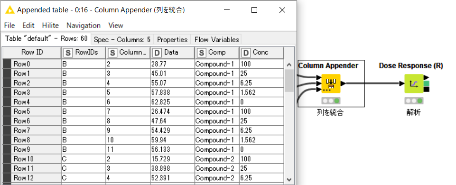The height and width of the screenshot is (185, 456).
Task: Sort by the RowIDs column header
Action: coord(84,53)
